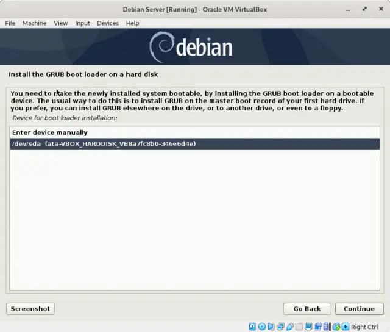Click the Screenshot button
This screenshot has height=332, width=390.
coord(30,309)
